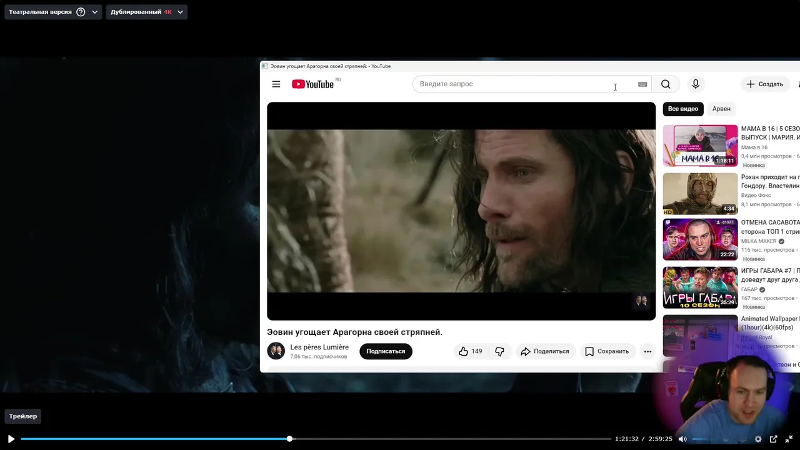Screen dimensions: 800x450
Task: Open the Les pères Lumière channel name link
Action: (x=319, y=347)
